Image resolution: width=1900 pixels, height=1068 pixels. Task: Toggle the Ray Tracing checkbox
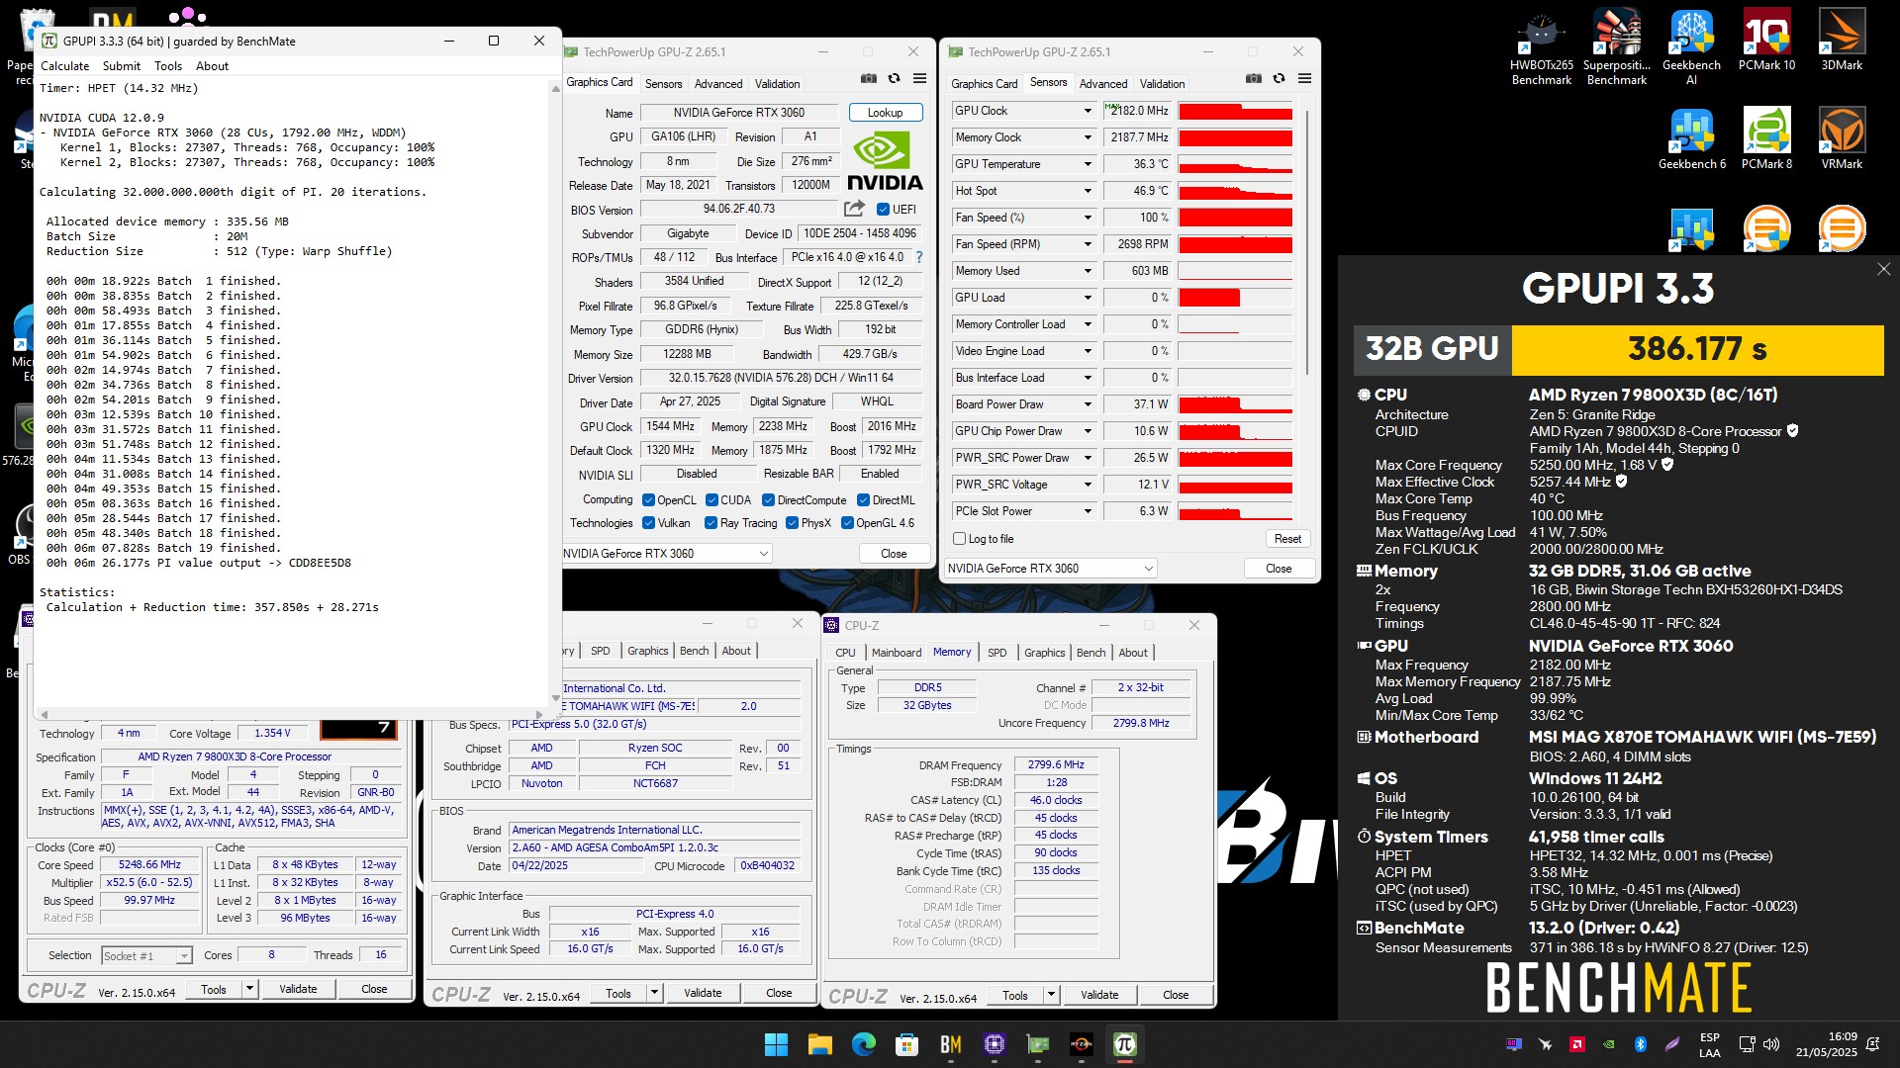tap(711, 523)
